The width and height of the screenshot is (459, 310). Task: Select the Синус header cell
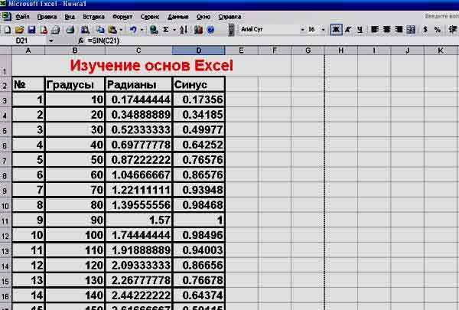tap(199, 85)
